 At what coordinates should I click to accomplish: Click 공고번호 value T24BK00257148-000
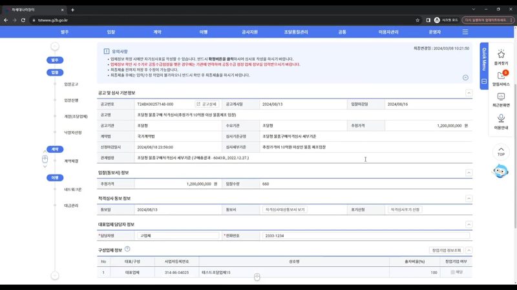[x=155, y=104]
